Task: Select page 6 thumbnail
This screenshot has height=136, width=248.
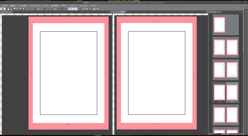Action: click(232, 92)
